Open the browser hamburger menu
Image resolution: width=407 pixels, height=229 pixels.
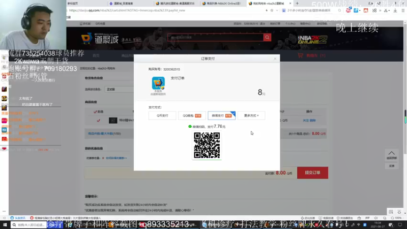tap(403, 10)
